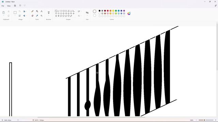This screenshot has width=218, height=122.
Task: Open the Edit colors wheel
Action: coord(129,13)
